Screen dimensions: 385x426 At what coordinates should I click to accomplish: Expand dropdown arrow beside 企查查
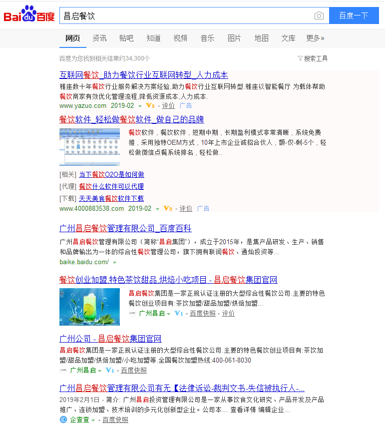[93, 421]
